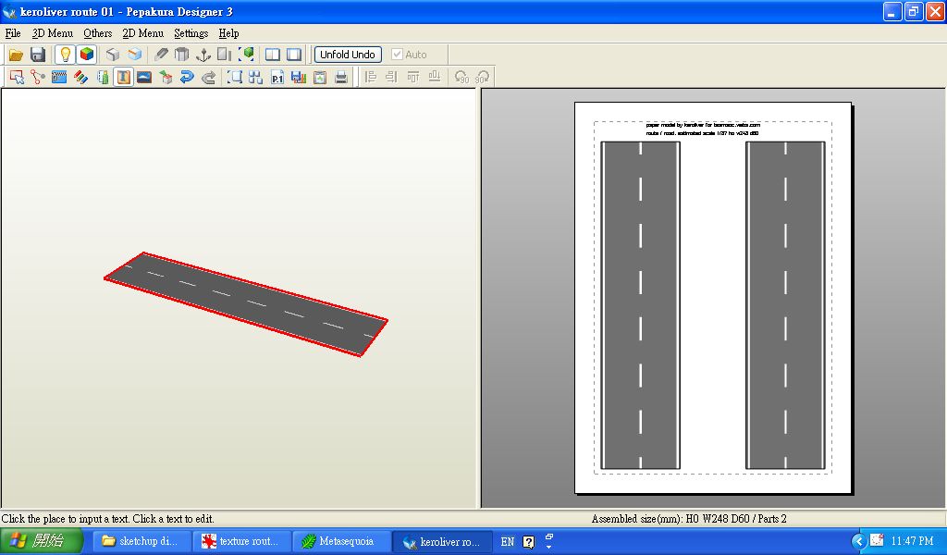
Task: Open the 2D Menu dropdown
Action: [x=142, y=33]
